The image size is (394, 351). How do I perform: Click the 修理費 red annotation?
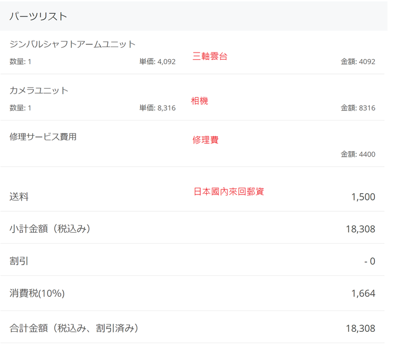coord(206,140)
